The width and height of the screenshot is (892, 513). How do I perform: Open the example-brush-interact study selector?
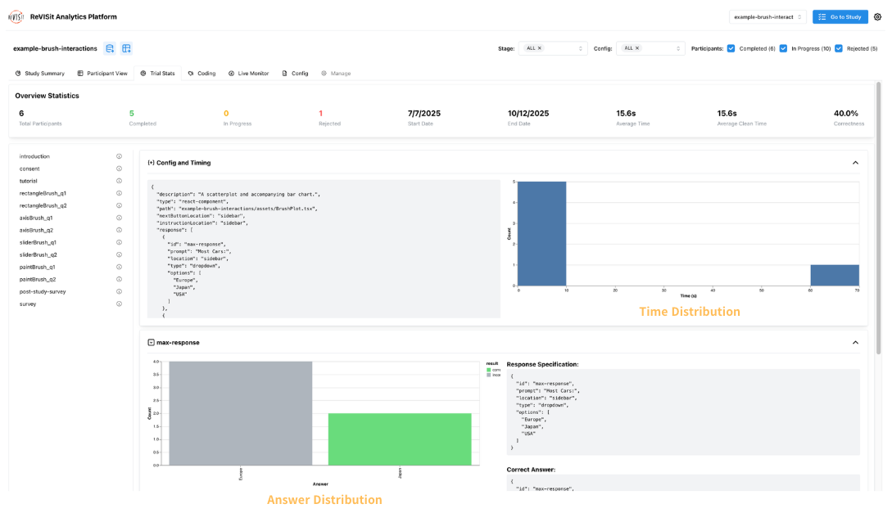767,16
